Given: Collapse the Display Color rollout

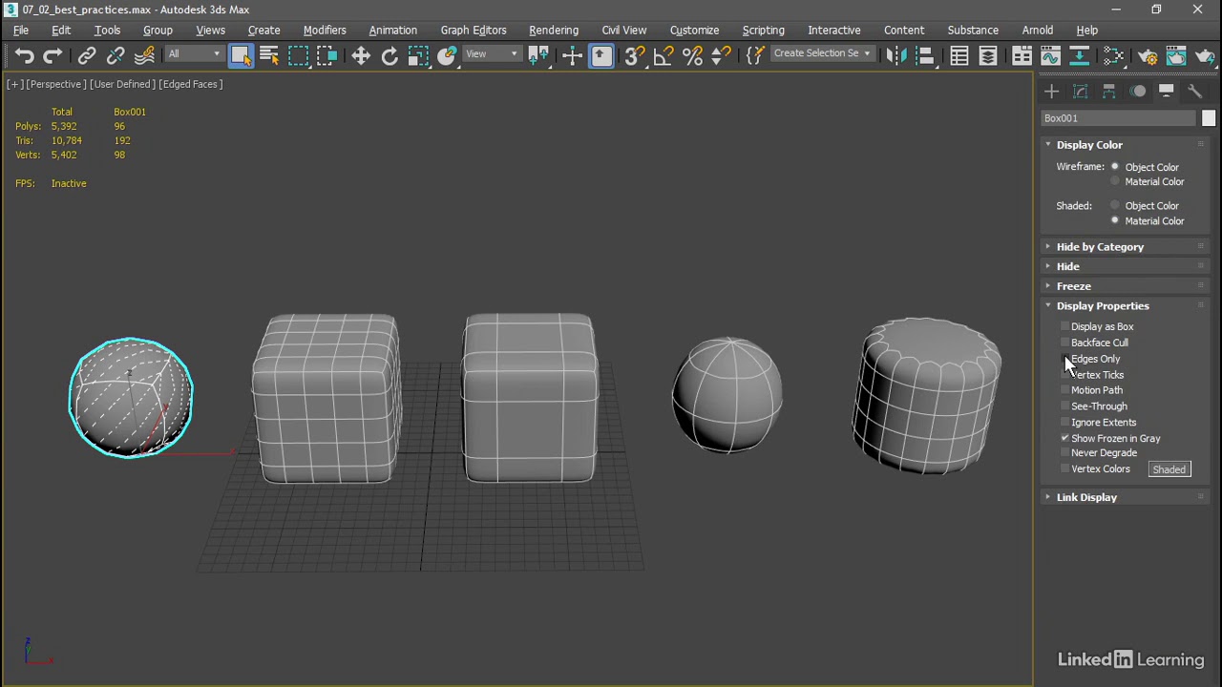Looking at the screenshot, I should (1126, 145).
